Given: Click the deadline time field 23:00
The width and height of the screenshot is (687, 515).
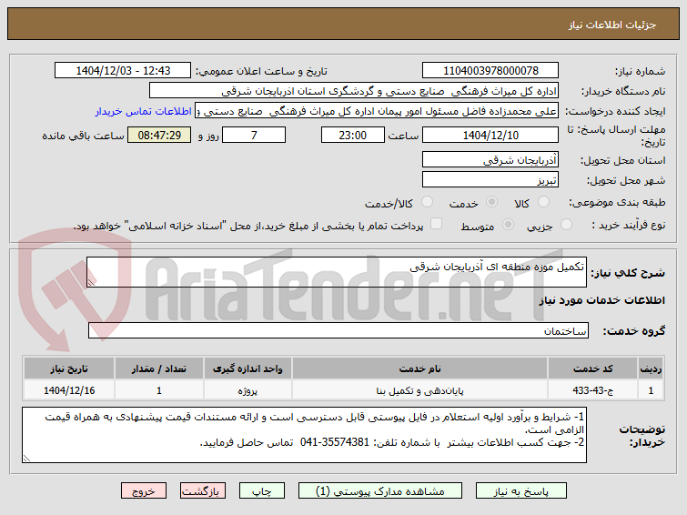Looking at the screenshot, I should coord(353,135).
